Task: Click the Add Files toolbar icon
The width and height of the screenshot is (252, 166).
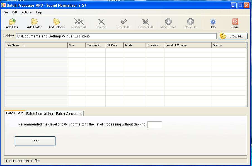Action: click(x=12, y=22)
